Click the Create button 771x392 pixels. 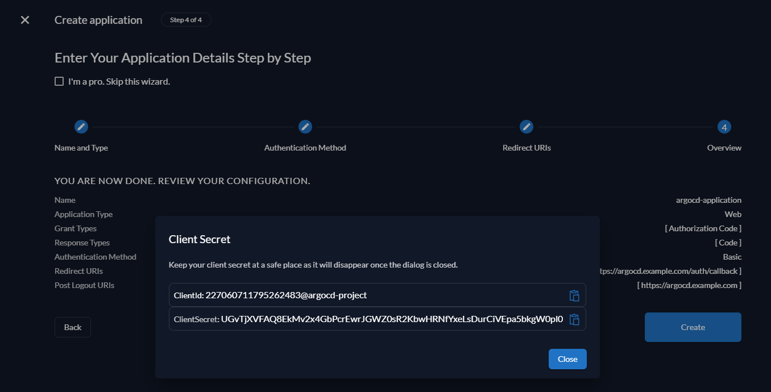(x=693, y=327)
